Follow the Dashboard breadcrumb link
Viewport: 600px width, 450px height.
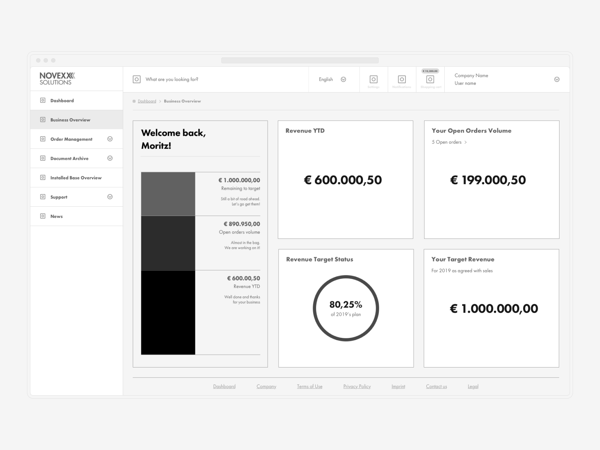[x=147, y=101]
